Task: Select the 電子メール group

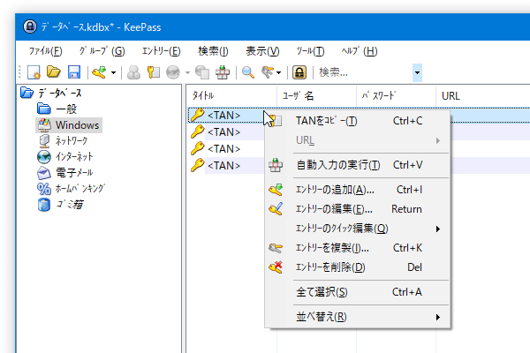Action: [x=74, y=173]
